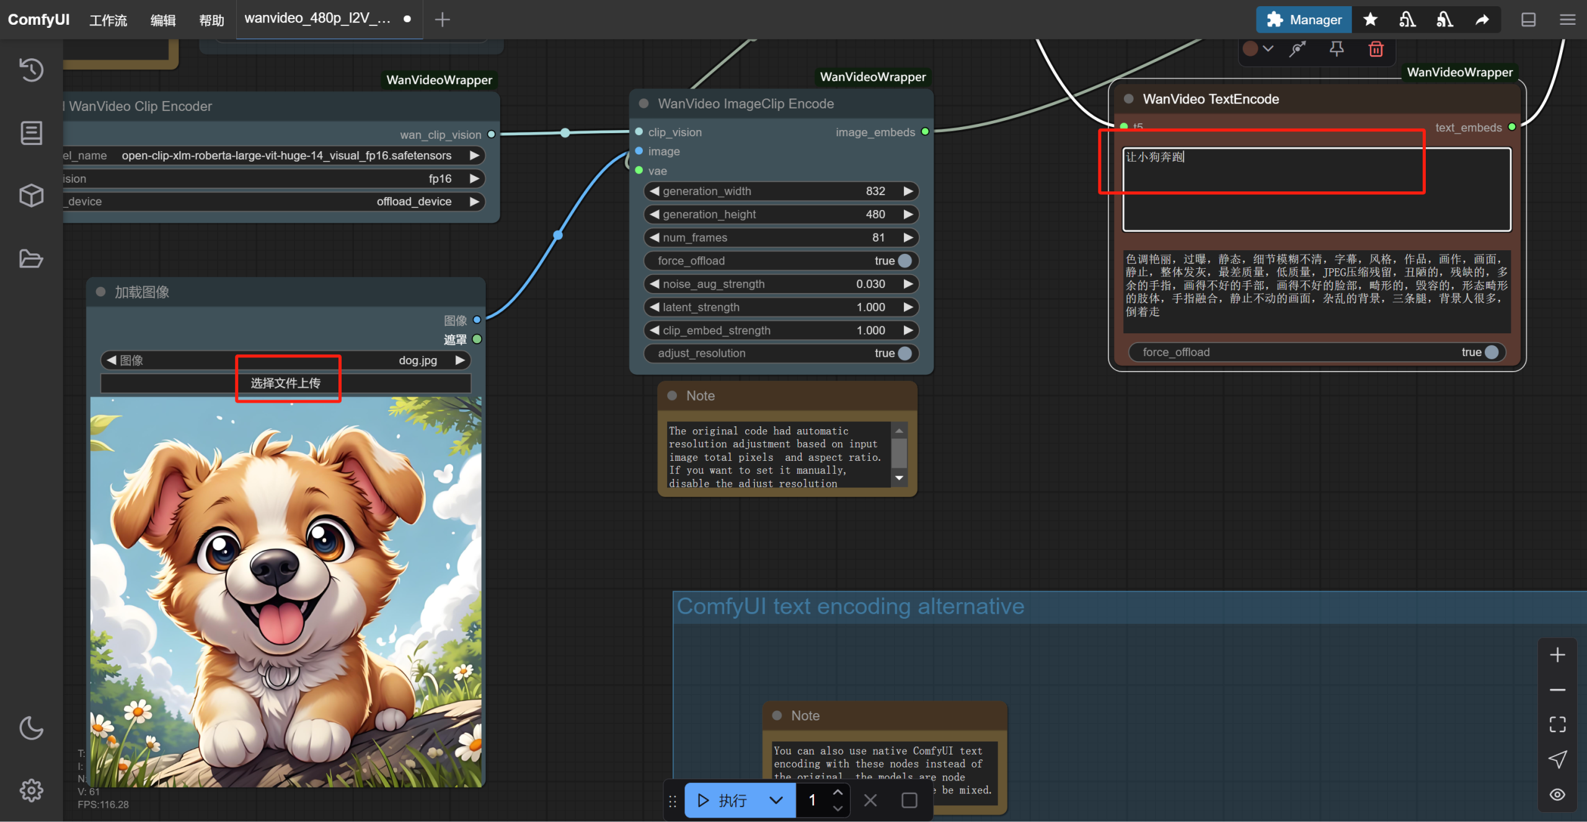
Task: Toggle adjust_resolution switch
Action: coord(904,353)
